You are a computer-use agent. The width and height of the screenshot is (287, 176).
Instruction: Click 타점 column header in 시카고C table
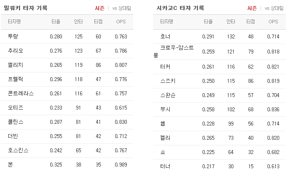click(x=251, y=22)
